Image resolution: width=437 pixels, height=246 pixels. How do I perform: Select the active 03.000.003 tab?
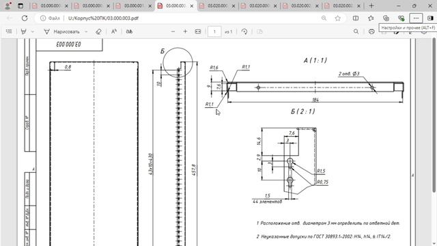[x=175, y=5]
